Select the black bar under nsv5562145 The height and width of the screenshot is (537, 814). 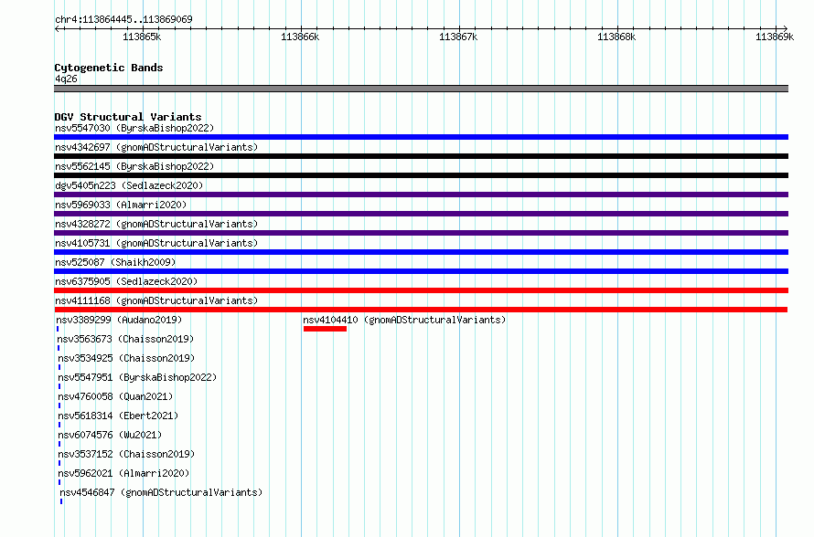(x=421, y=175)
